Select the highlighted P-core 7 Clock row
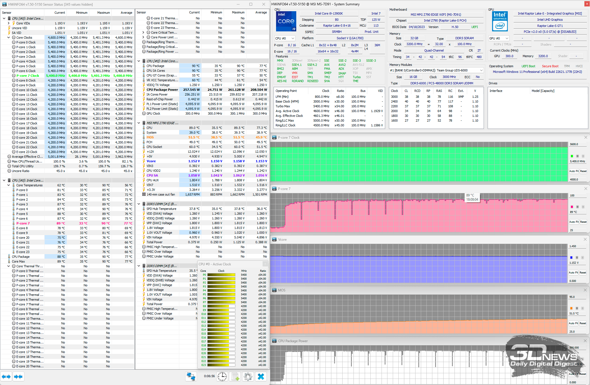Image resolution: width=590 pixels, height=385 pixels. click(67, 76)
